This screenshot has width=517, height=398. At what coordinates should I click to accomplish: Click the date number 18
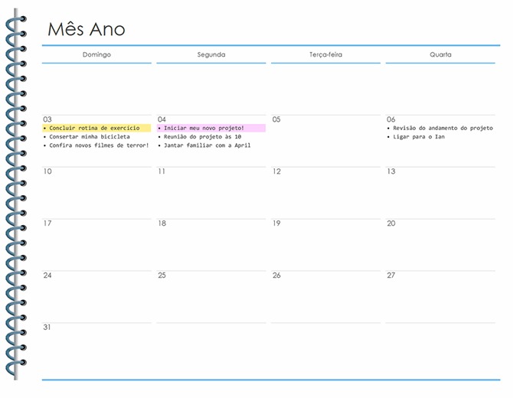pos(162,223)
